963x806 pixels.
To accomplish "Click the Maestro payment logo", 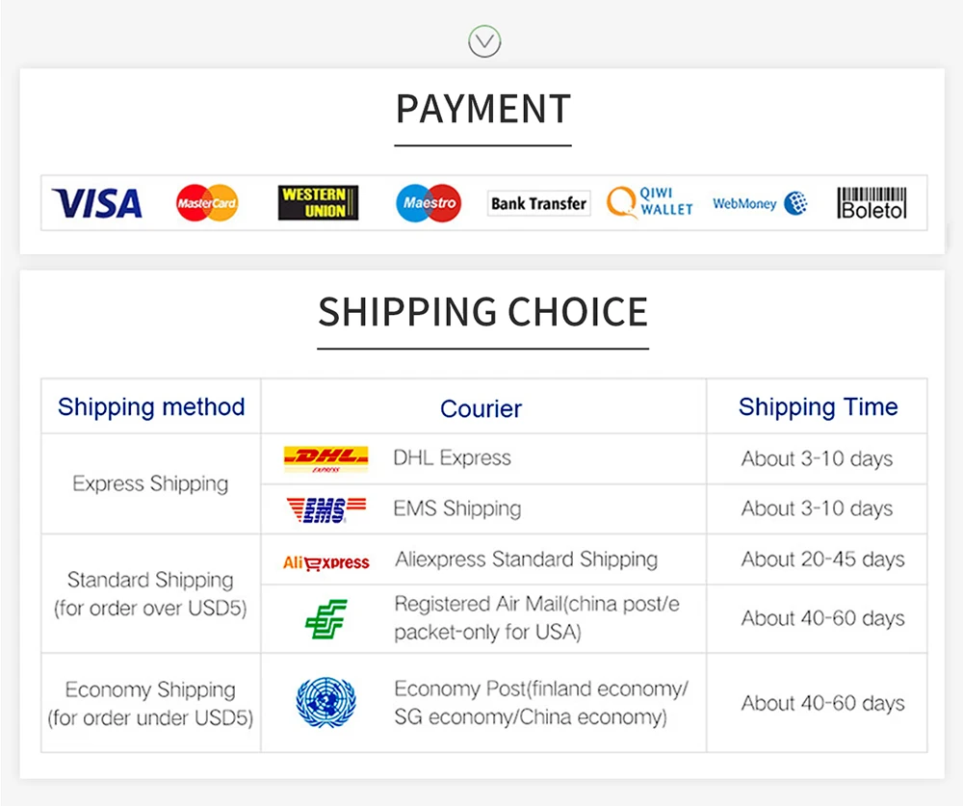I will [429, 203].
